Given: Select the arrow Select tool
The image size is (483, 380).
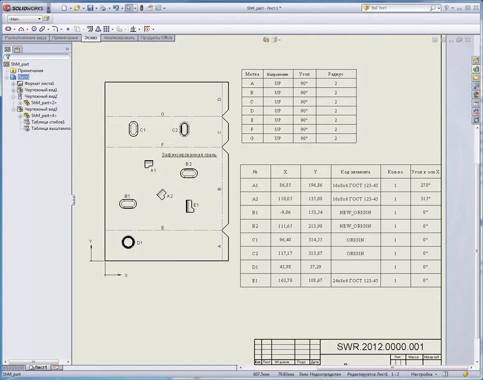Looking at the screenshot, I should point(128,8).
